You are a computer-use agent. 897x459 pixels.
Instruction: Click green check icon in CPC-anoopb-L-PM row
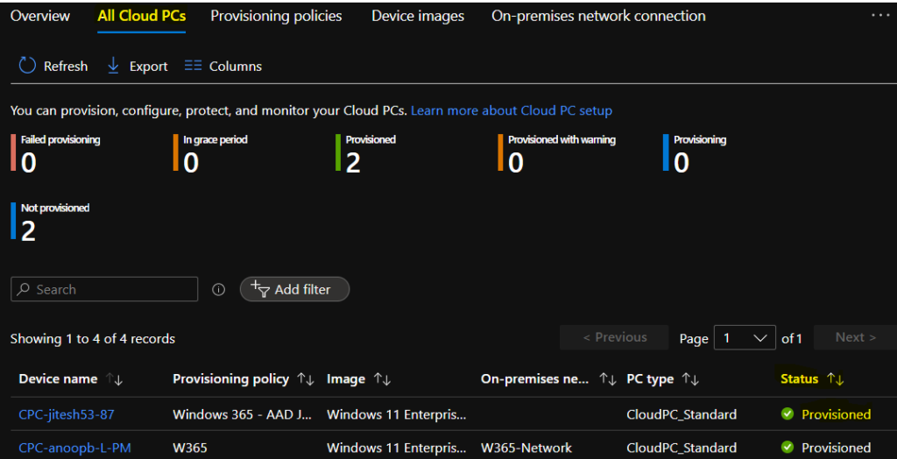click(788, 448)
